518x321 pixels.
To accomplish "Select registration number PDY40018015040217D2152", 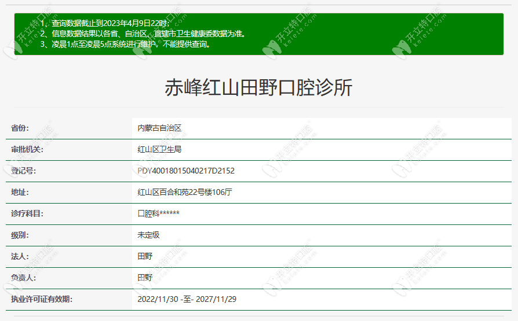I will pyautogui.click(x=186, y=171).
